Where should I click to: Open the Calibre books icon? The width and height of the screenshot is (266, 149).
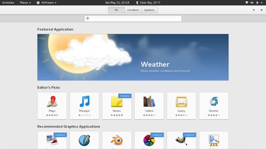coord(149,101)
